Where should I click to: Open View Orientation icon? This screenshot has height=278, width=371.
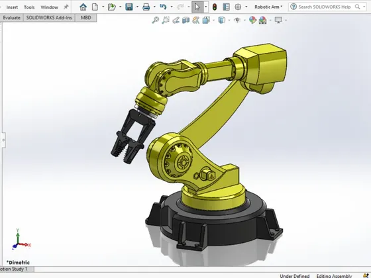[206, 21]
